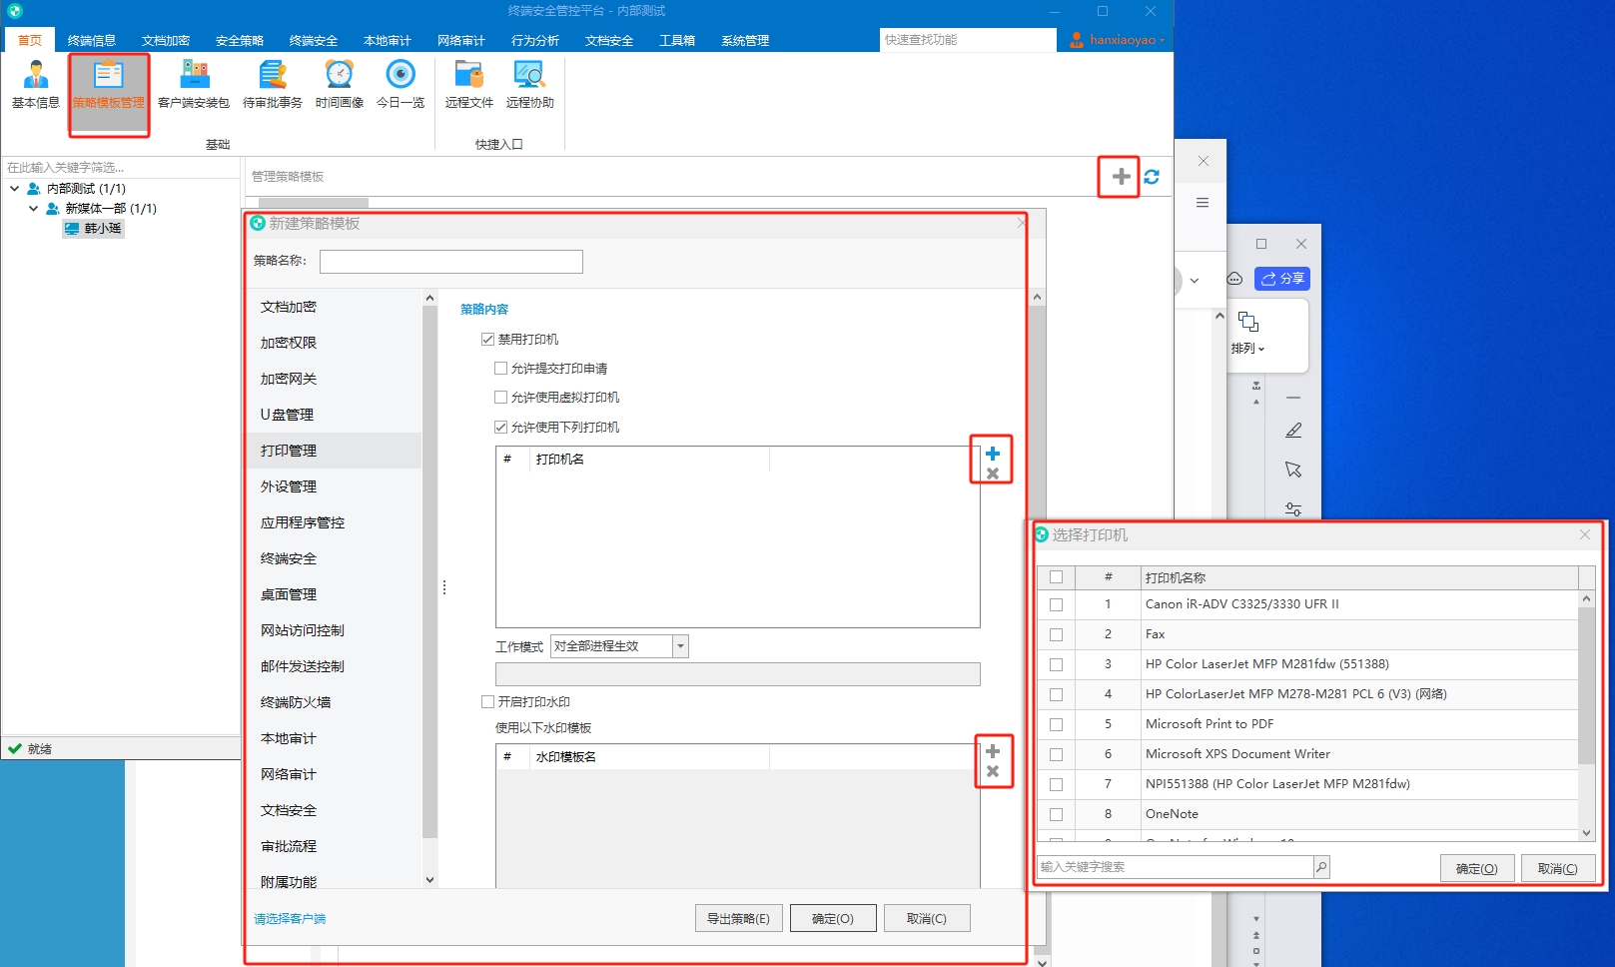This screenshot has width=1615, height=967.
Task: Cancel policy dialog with 取消(C)
Action: pyautogui.click(x=927, y=919)
